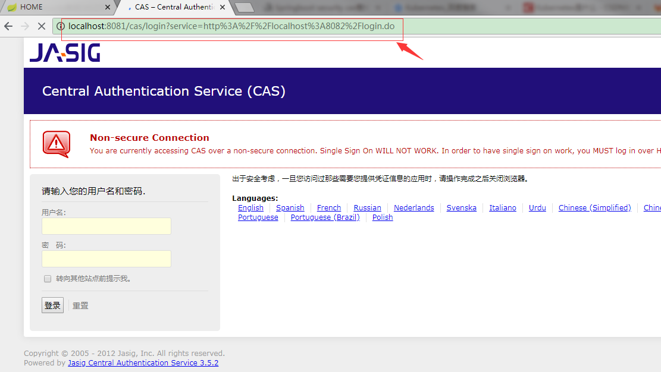Click the 用户名 username field
The height and width of the screenshot is (372, 661).
click(106, 226)
